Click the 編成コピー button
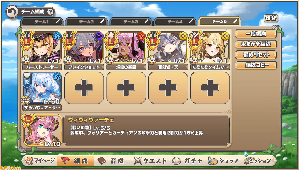 pos(256,65)
